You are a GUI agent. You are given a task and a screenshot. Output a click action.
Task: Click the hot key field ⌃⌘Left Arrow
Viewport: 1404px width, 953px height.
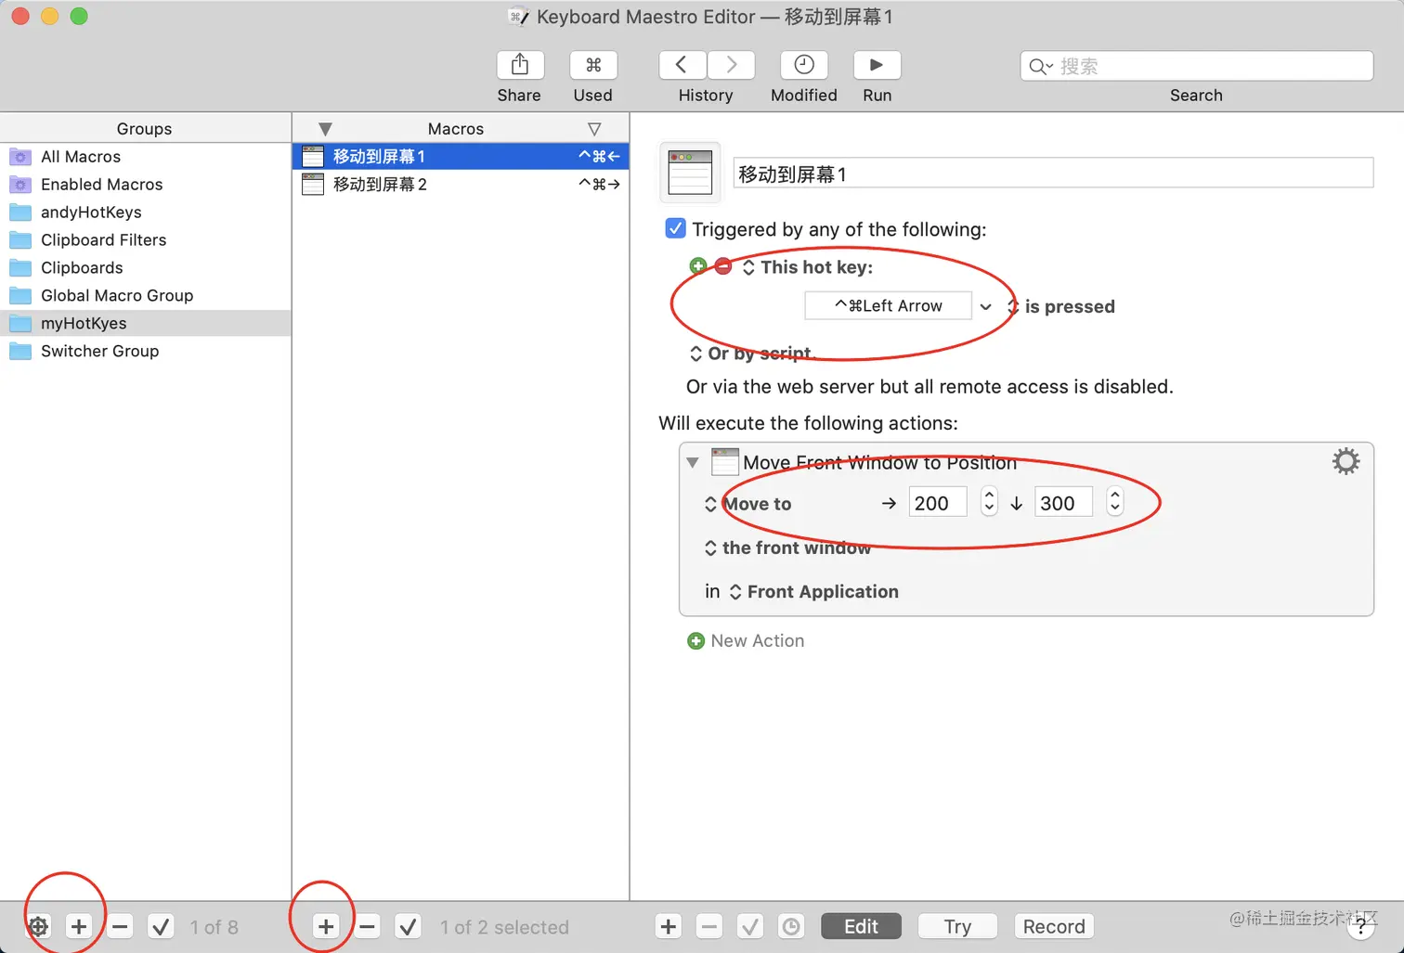[888, 305]
